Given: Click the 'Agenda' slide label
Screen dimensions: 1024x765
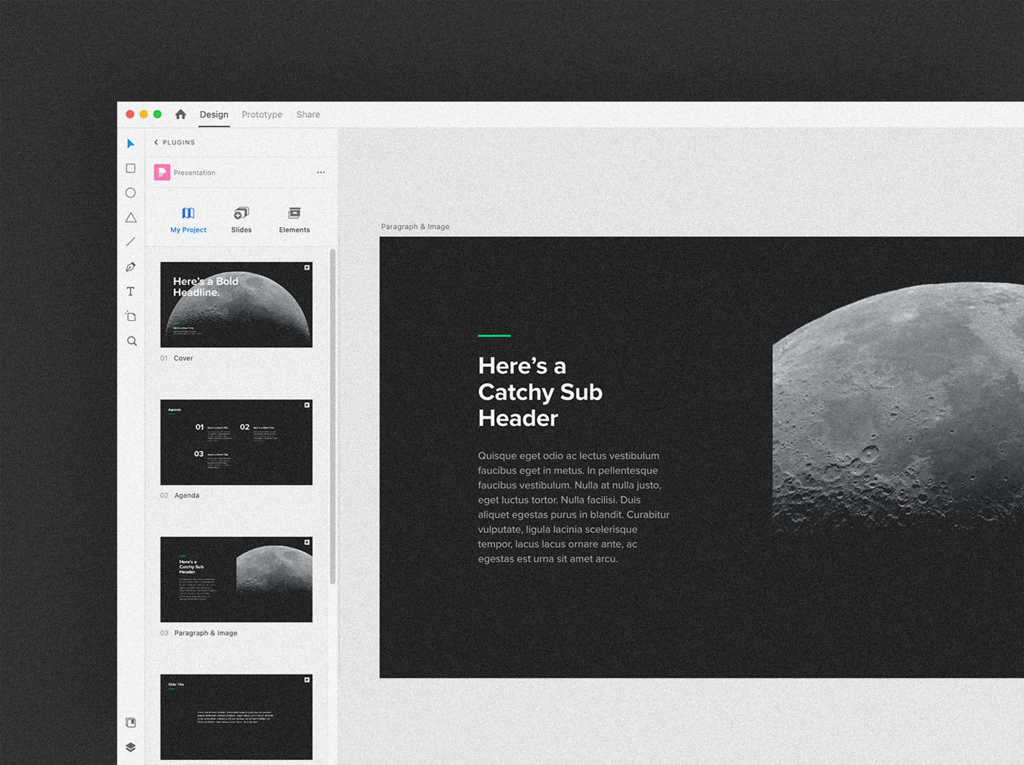Looking at the screenshot, I should [x=187, y=495].
